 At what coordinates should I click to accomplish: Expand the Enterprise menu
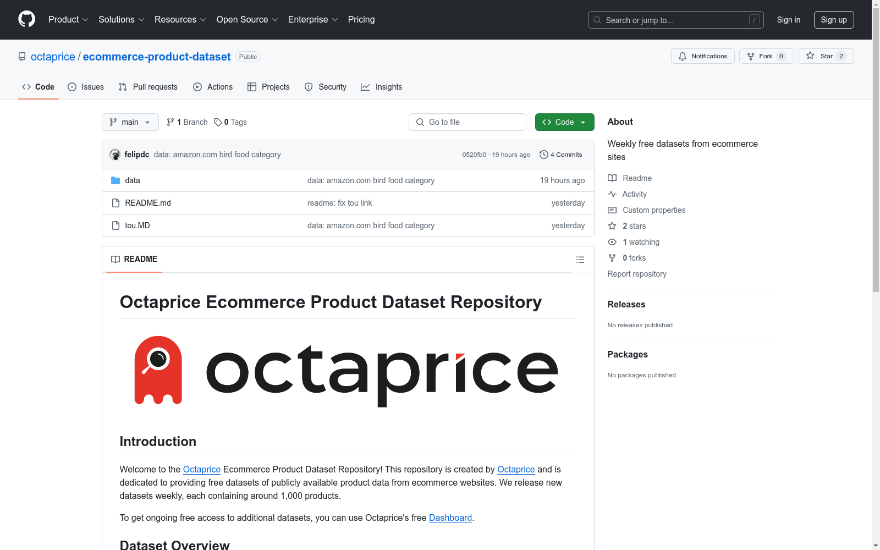coord(313,19)
